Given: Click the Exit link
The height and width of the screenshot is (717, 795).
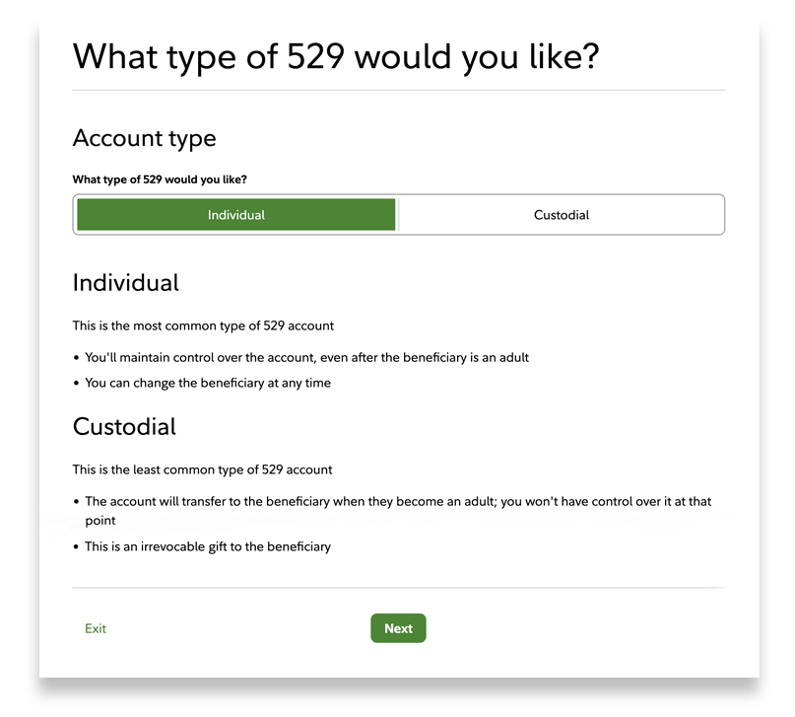Looking at the screenshot, I should [x=95, y=628].
